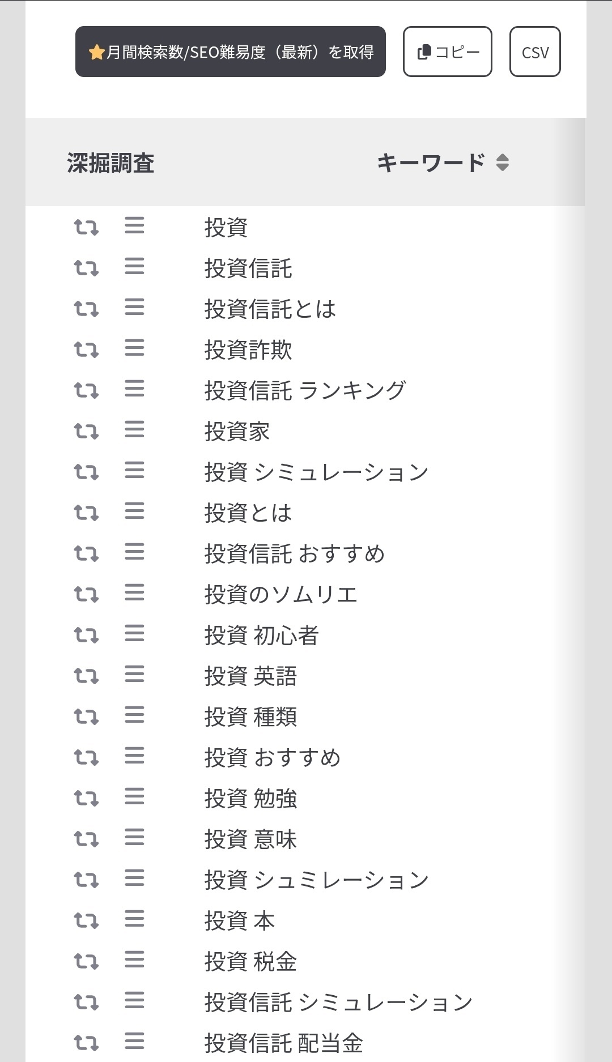Image resolution: width=612 pixels, height=1062 pixels.
Task: Click the deep-dive icon for 投資信託 配当金
Action: coord(86,1040)
